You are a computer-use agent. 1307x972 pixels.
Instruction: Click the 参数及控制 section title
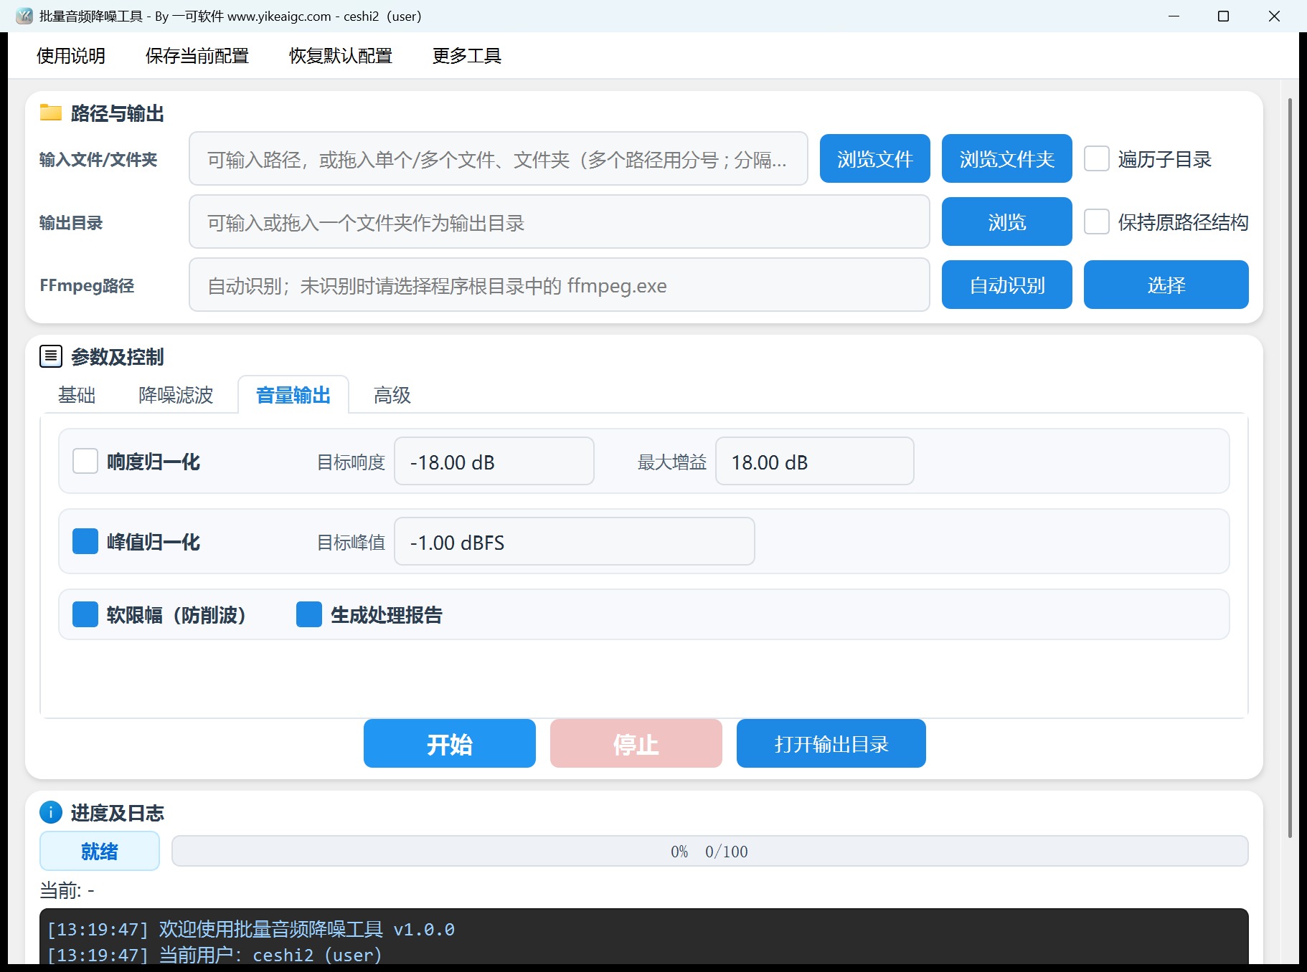[118, 356]
